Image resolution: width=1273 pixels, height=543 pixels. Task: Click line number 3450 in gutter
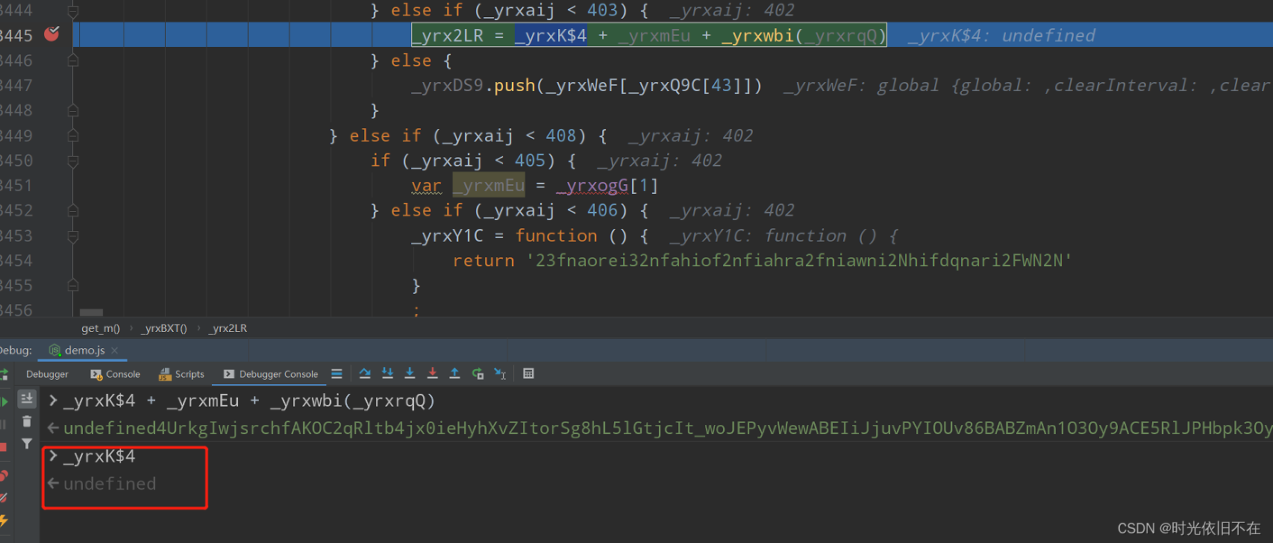pos(16,161)
